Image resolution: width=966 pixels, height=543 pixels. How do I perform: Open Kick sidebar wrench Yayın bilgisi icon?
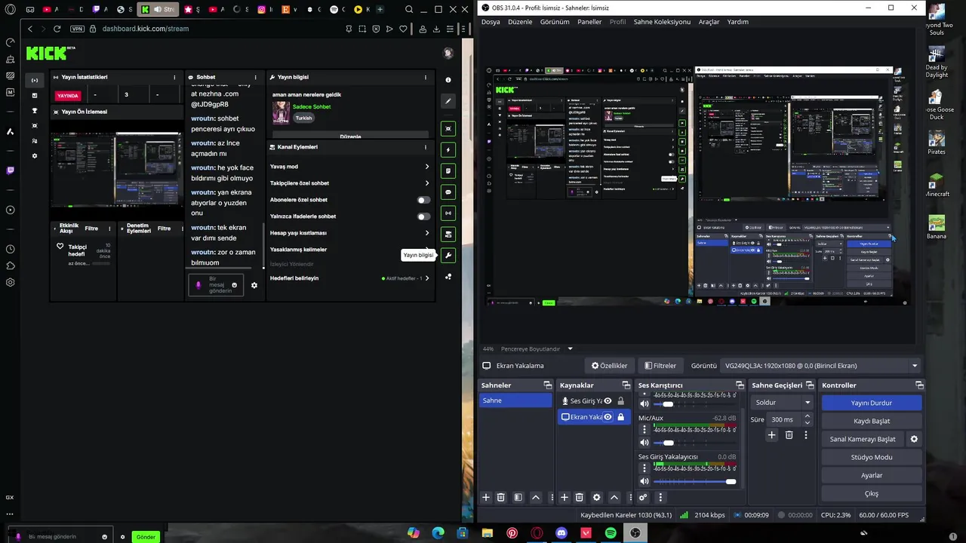[448, 255]
